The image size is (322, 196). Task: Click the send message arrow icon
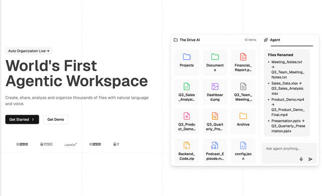[x=310, y=159]
